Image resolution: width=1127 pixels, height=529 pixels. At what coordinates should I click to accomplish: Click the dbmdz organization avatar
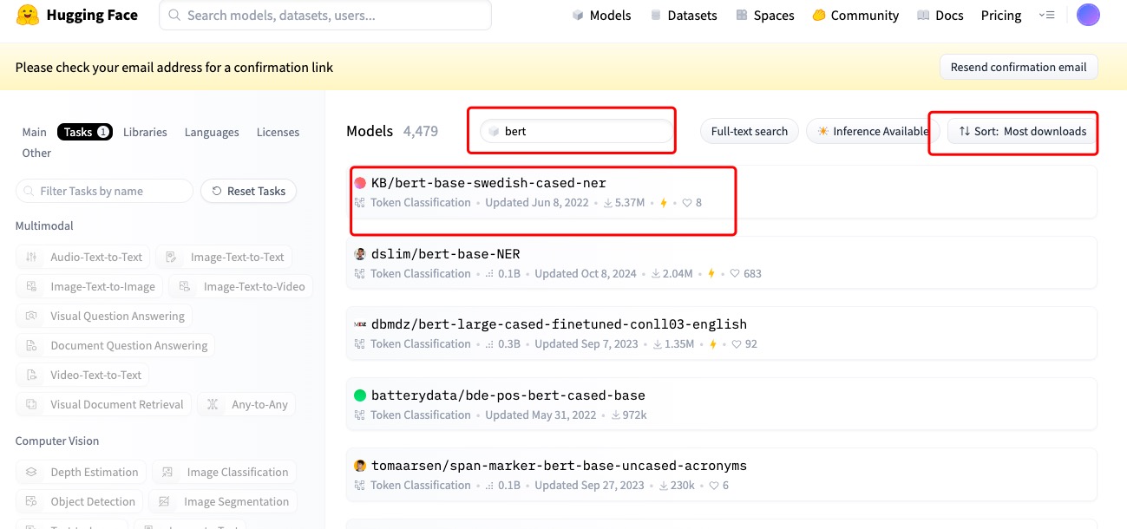point(360,324)
